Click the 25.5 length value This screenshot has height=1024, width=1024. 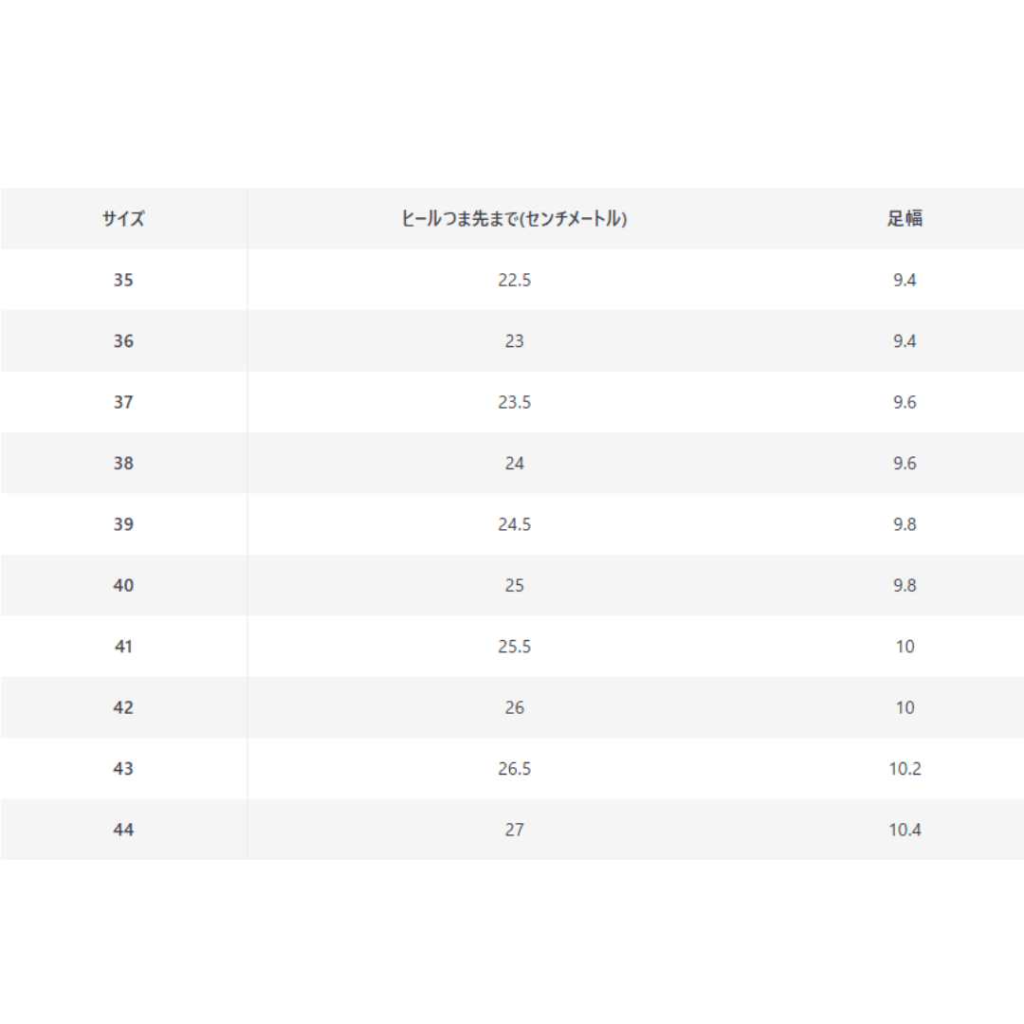tap(514, 647)
